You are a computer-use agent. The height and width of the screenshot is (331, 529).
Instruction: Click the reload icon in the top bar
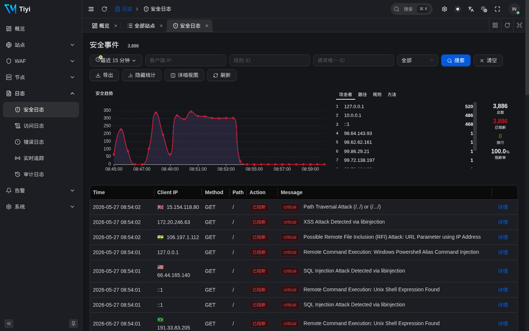(x=104, y=9)
